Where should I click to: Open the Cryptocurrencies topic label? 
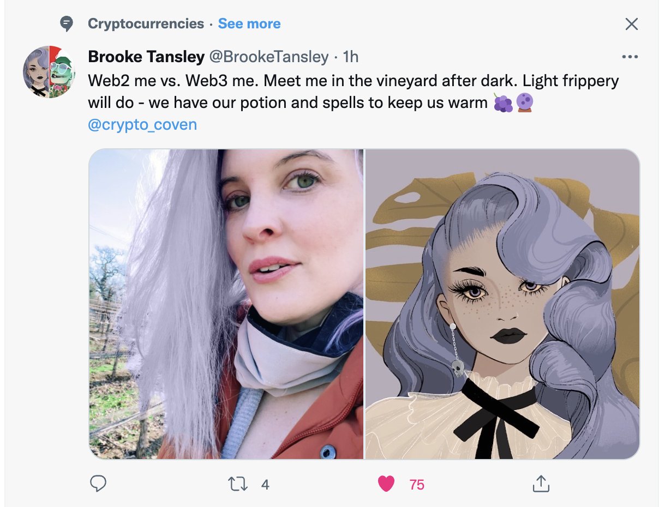[146, 24]
